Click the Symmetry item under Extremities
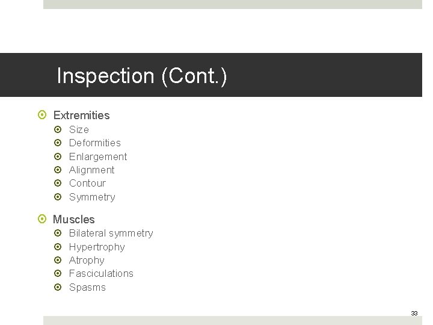Screen dimensions: 433x325 92,197
